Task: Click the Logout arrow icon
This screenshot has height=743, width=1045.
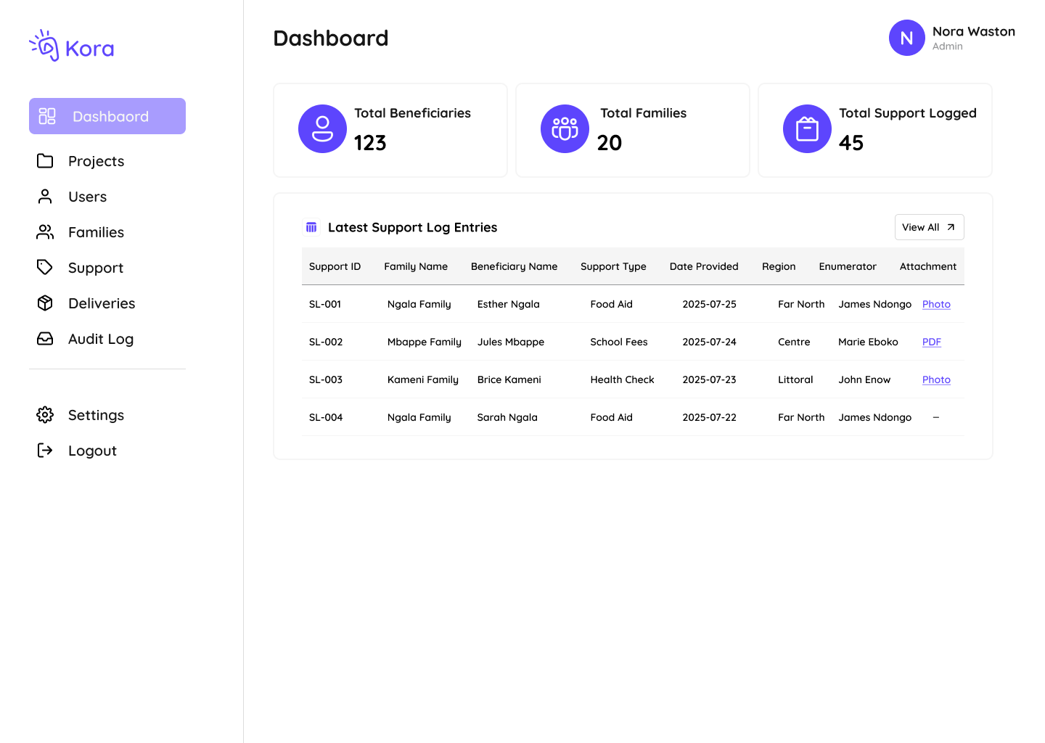Action: point(45,451)
